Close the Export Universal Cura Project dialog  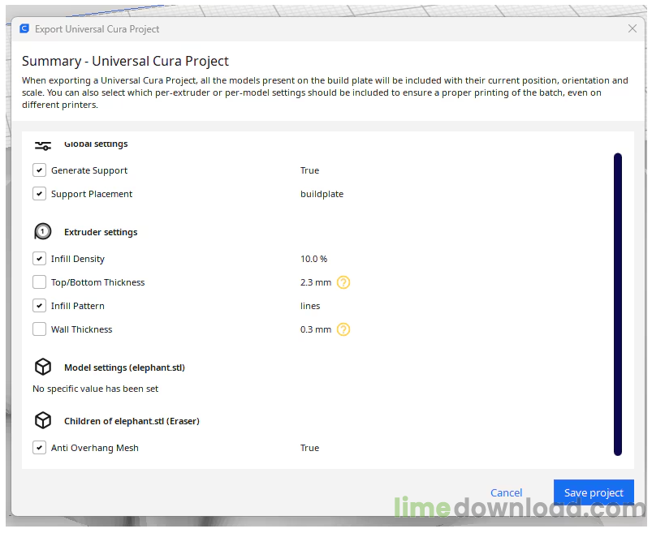633,28
